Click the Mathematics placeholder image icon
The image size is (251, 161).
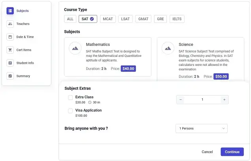point(75,48)
